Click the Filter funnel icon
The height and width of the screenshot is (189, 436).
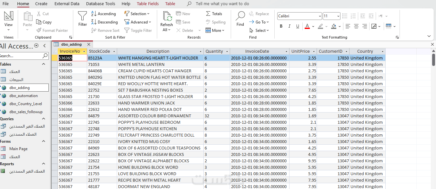coord(83,16)
